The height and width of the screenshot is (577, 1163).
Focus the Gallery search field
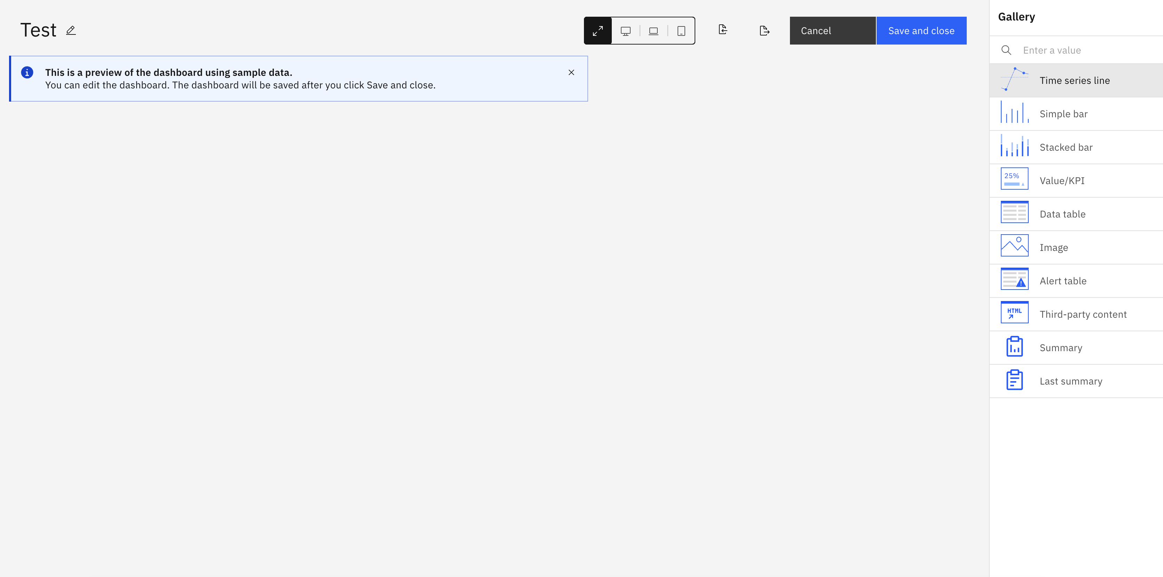(1076, 50)
